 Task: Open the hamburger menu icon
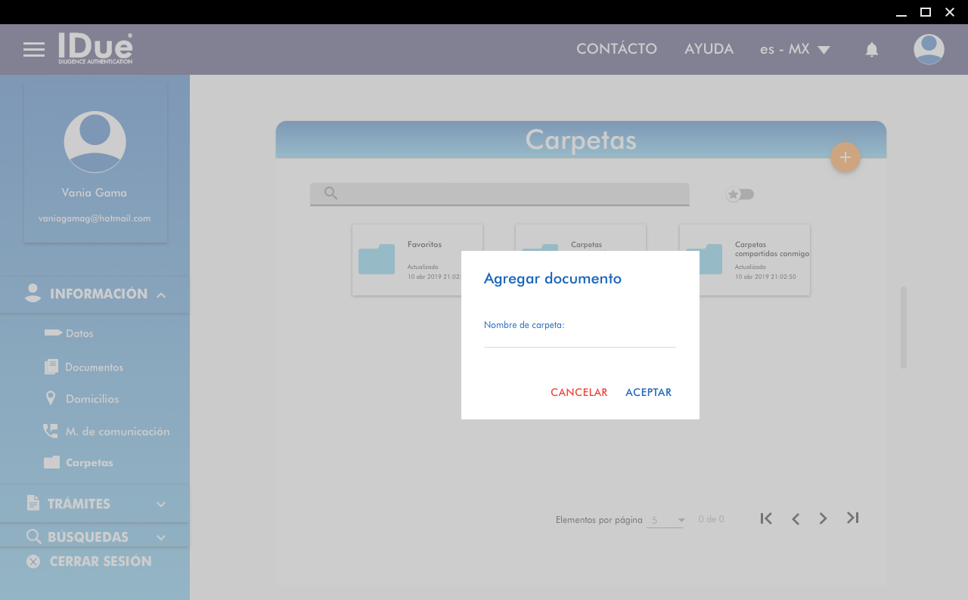(x=34, y=50)
